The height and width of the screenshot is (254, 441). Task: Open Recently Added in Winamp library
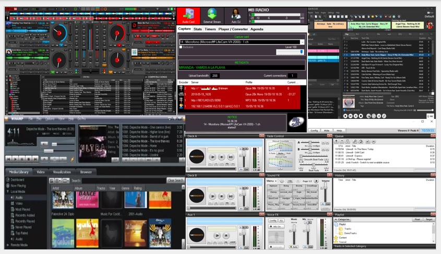tap(25, 215)
